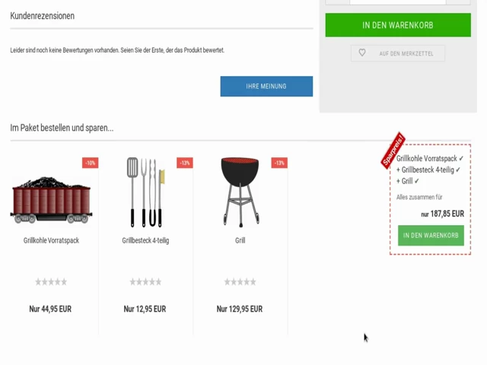Open the Grillkohle Vorratspack coal wagon image
Screen dimensions: 487x365
pyautogui.click(x=51, y=200)
